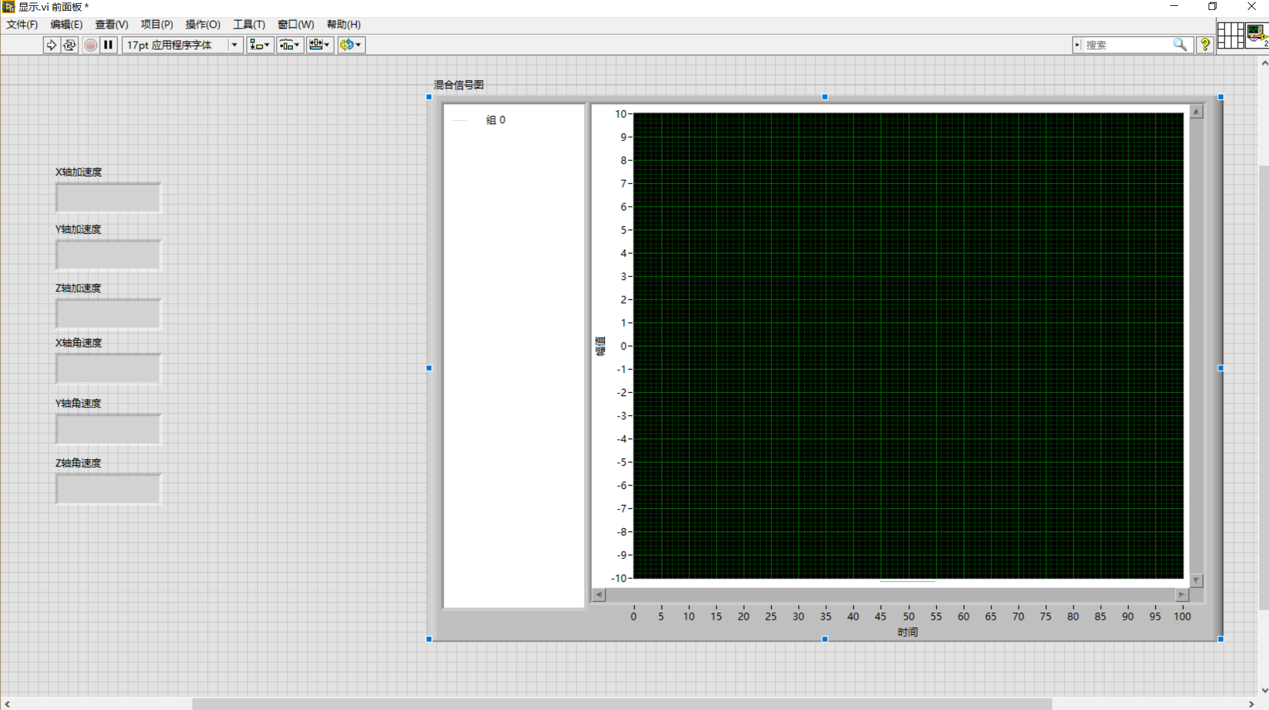1269x710 pixels.
Task: Click the X轴加速度 label text
Action: (x=78, y=172)
